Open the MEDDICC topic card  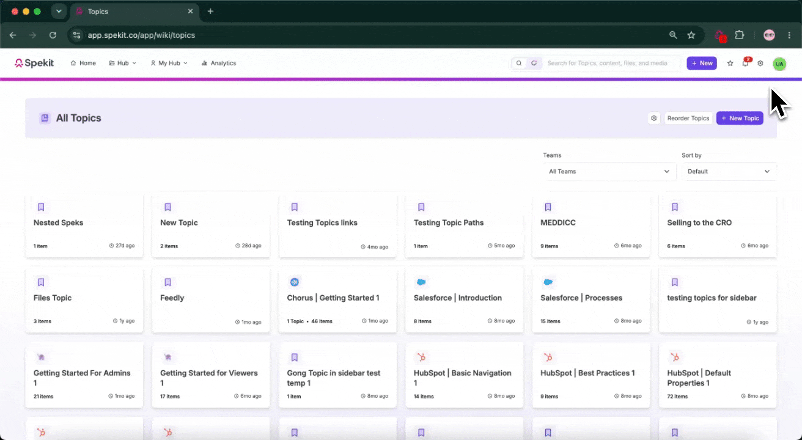point(591,226)
